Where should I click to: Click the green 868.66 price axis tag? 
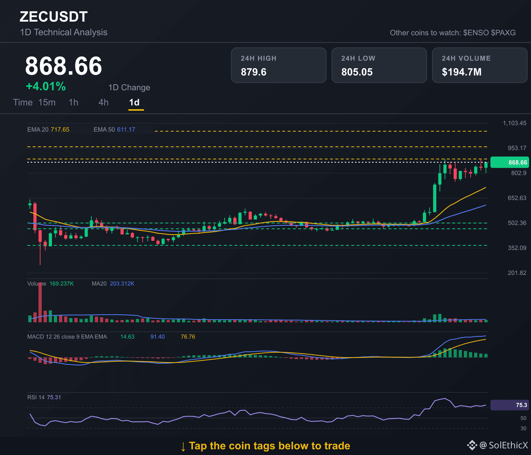click(x=509, y=162)
